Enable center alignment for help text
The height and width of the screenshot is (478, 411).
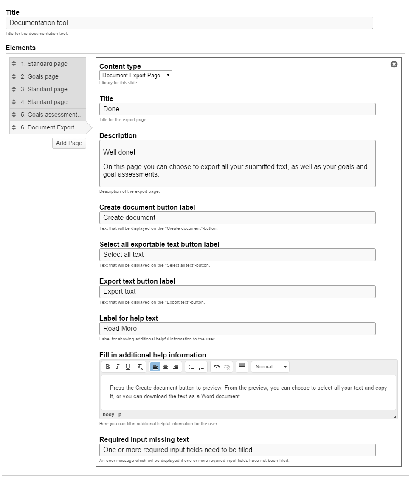[166, 367]
